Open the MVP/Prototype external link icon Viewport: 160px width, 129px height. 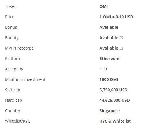(121, 48)
